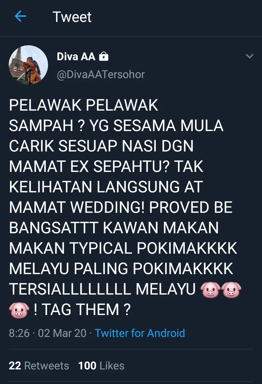Image resolution: width=262 pixels, height=384 pixels.
Task: Click the words TAG THEM
Action: pos(81,310)
